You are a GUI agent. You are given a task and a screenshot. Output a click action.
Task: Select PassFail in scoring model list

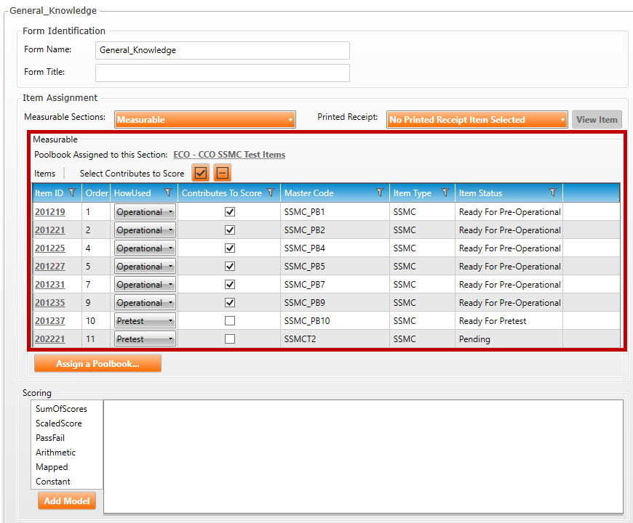pos(50,438)
